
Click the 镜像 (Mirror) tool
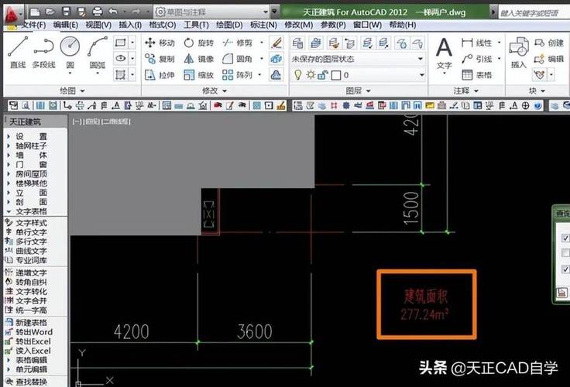click(198, 59)
